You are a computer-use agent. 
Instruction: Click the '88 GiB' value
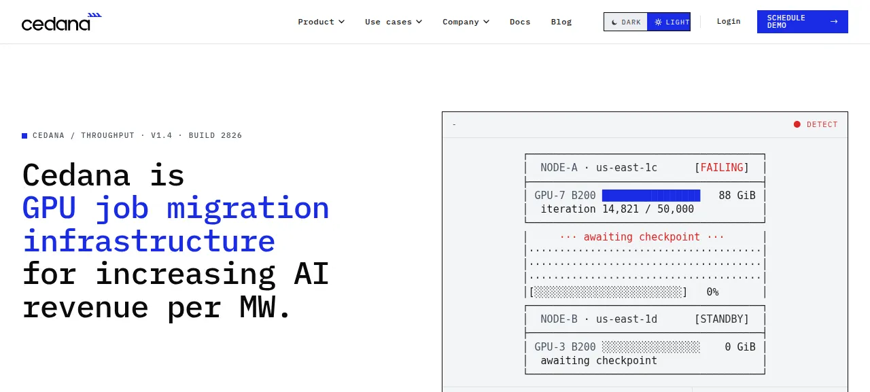[x=737, y=196]
